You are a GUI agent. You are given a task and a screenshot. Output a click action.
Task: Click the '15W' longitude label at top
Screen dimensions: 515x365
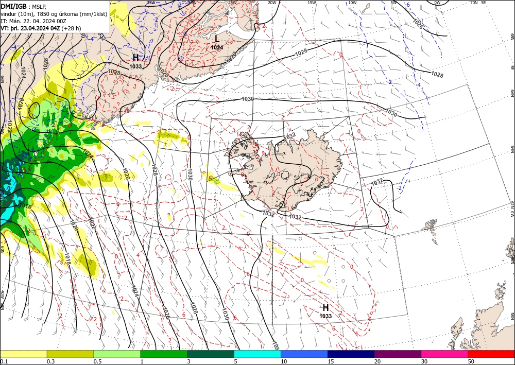click(x=312, y=3)
